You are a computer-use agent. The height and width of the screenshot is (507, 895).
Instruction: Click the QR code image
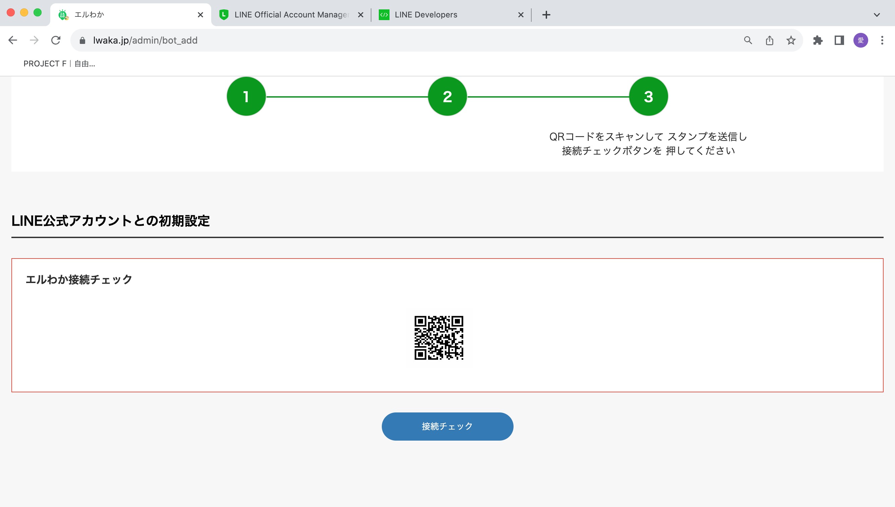[439, 338]
